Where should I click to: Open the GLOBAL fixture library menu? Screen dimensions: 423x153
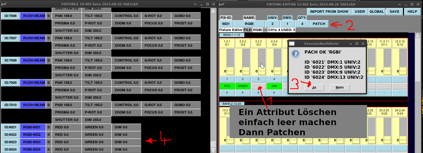(x=376, y=12)
